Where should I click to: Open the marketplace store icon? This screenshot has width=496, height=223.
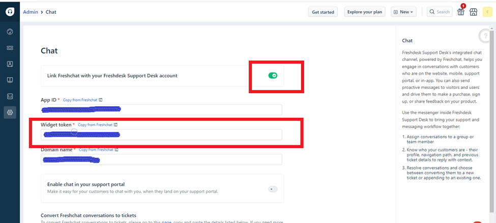coord(473,12)
